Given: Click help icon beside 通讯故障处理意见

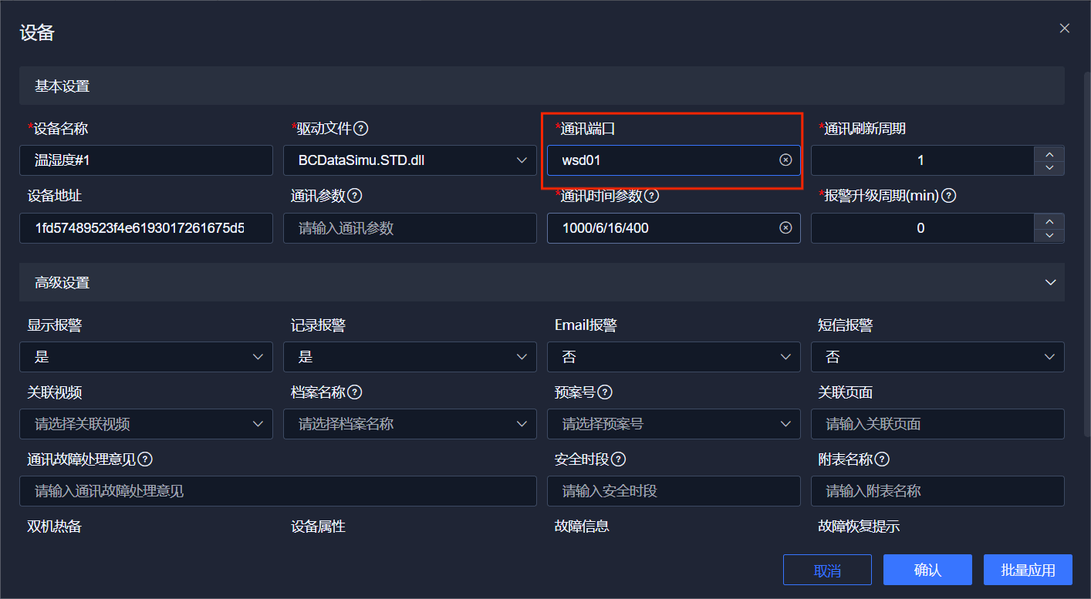Looking at the screenshot, I should pos(144,459).
